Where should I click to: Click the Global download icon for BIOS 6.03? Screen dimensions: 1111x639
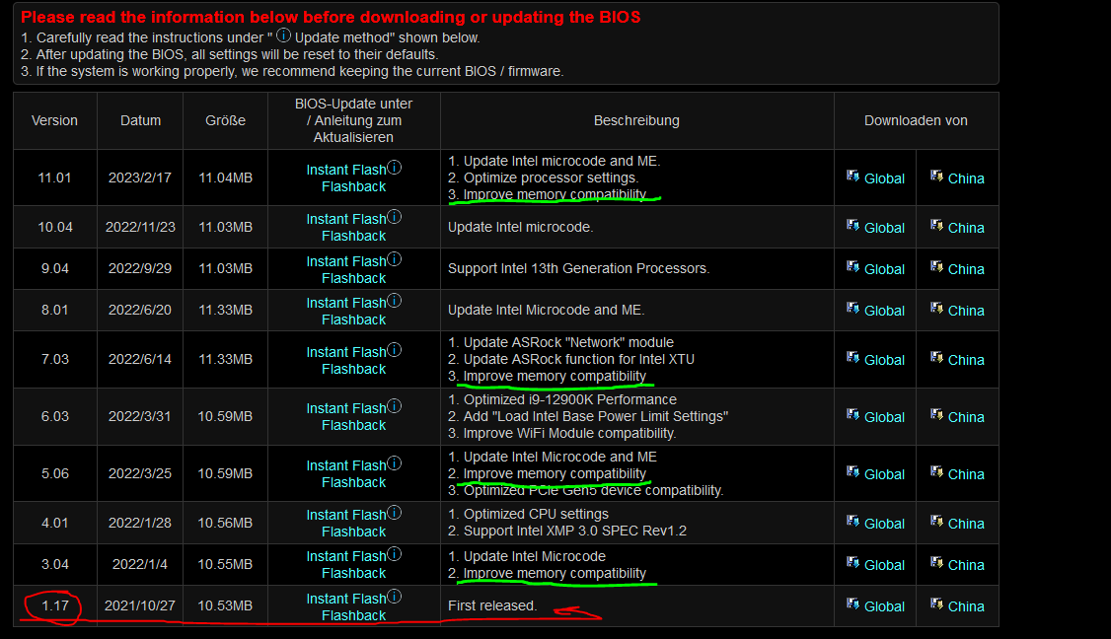853,414
